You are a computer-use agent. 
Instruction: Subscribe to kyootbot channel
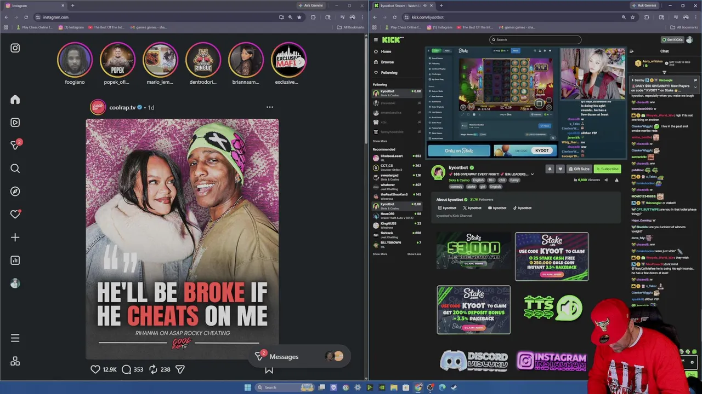tap(607, 169)
